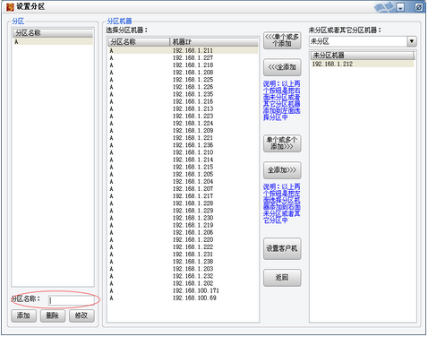Image resolution: width=428 pixels, height=337 pixels.
Task: Select machine row 192.168.1.224
Action: [183, 123]
